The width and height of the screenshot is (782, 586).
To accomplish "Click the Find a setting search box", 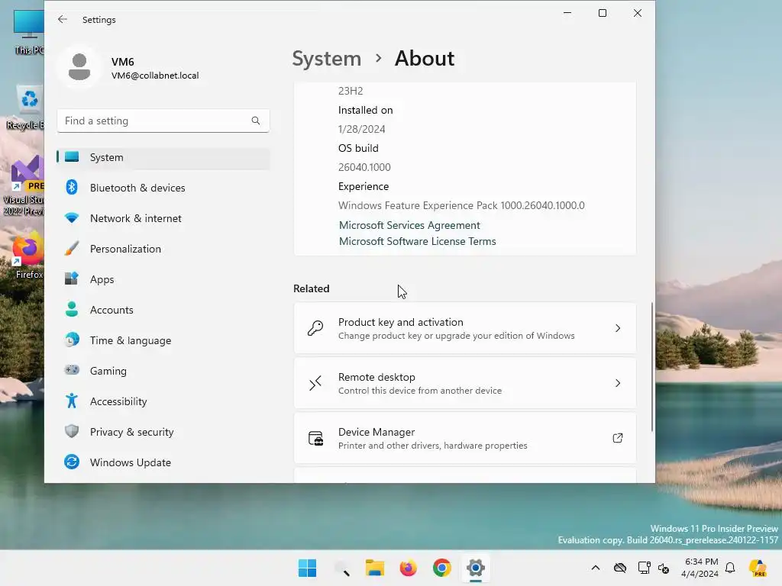I will click(163, 121).
